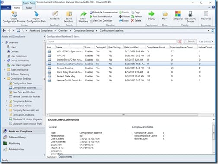
Task: Collapse the Overview tree node
Action: 3,42
